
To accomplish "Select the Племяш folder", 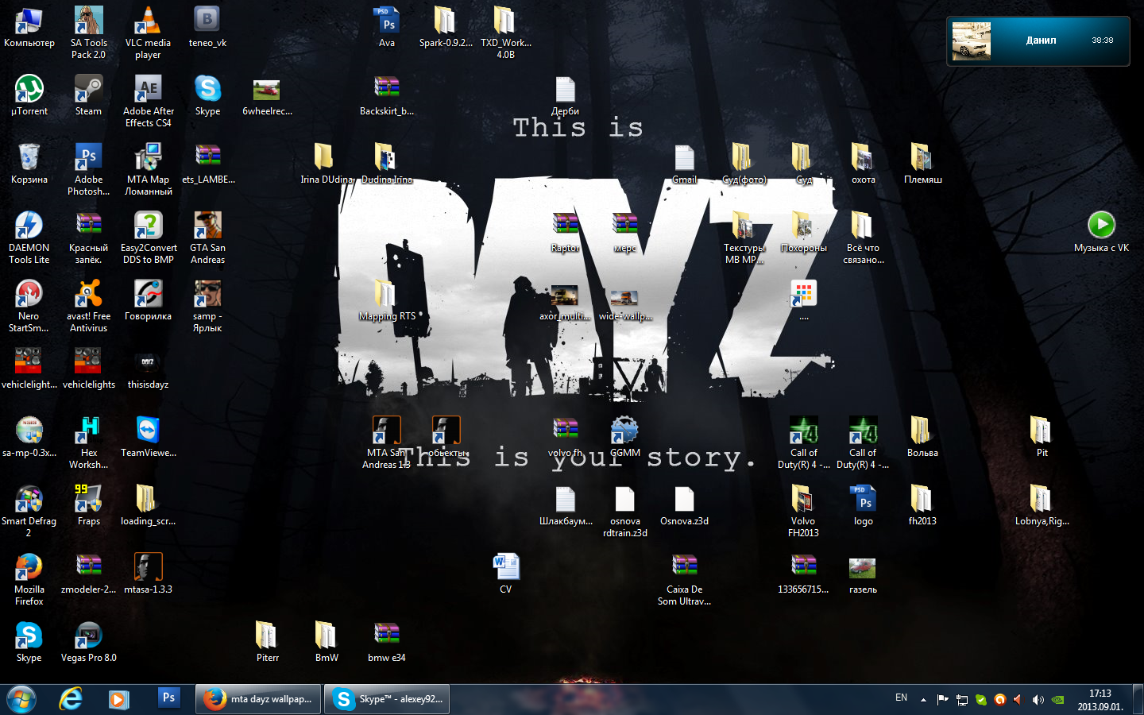I will 922,164.
